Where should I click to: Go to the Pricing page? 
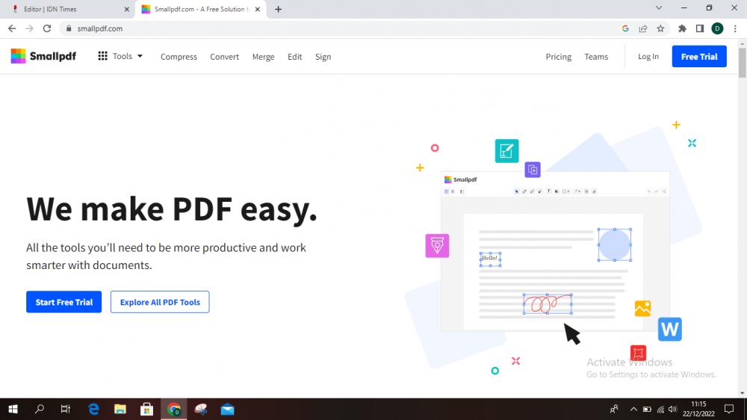coord(558,56)
